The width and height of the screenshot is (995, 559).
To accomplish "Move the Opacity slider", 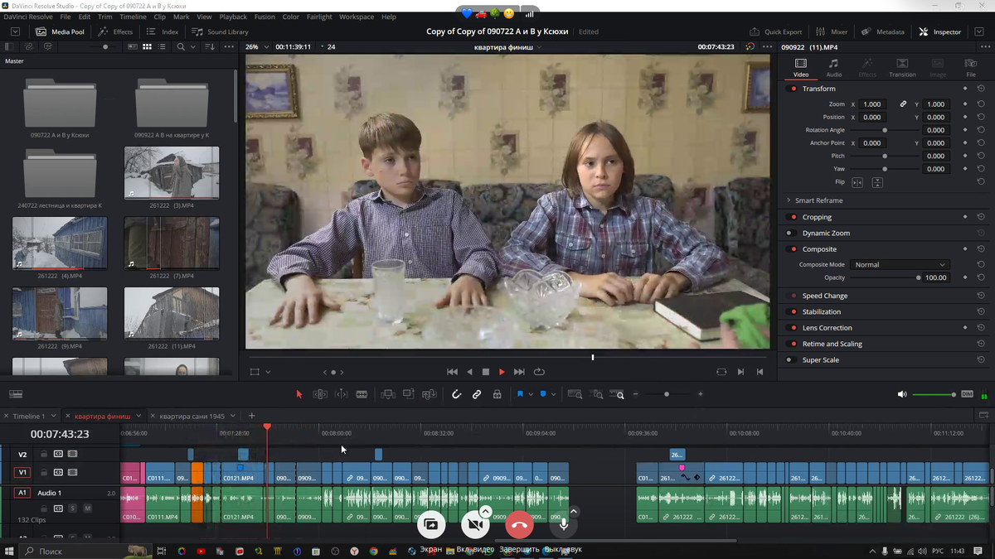I will [x=918, y=278].
